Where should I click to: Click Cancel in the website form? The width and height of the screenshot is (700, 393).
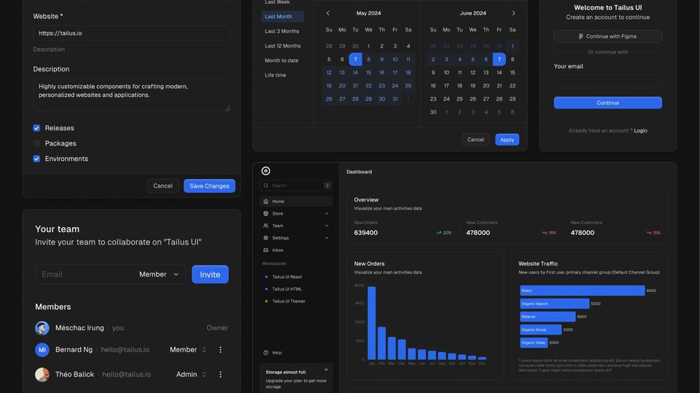point(163,186)
